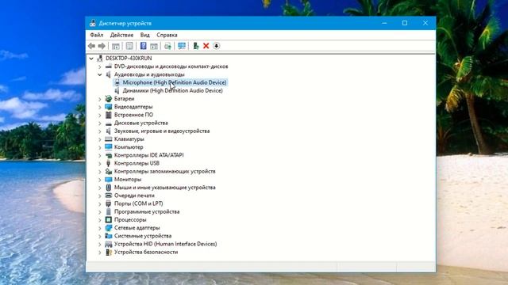The image size is (508, 285).
Task: Select Устройства безопасности label
Action: [146, 252]
